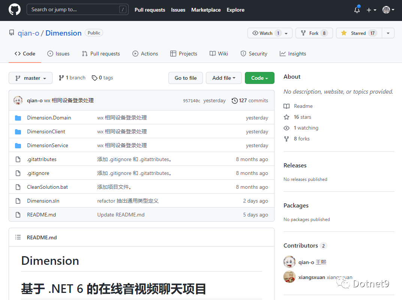Open the master branch selector
The image size is (402, 300).
click(x=30, y=78)
